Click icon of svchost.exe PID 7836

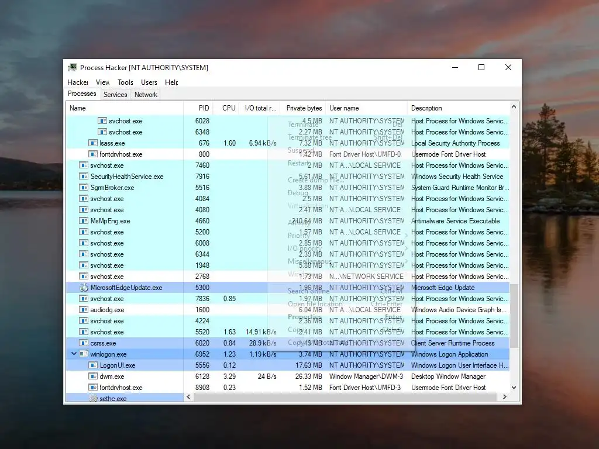click(x=84, y=299)
